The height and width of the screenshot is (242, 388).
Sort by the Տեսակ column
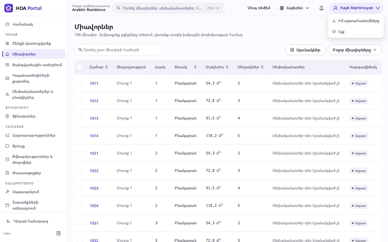[185, 67]
